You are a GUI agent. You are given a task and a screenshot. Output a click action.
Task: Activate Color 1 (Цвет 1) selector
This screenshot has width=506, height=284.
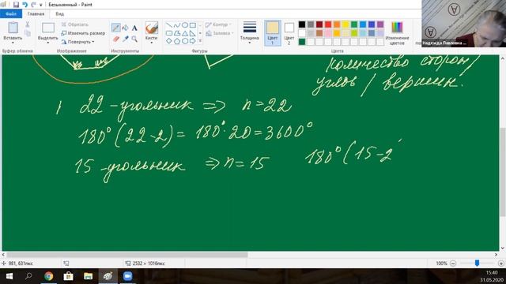point(272,33)
